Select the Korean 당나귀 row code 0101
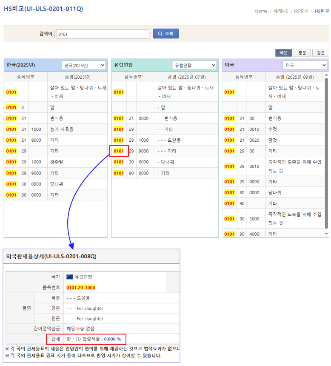Viewport: 331px width, 366px height. (11, 184)
